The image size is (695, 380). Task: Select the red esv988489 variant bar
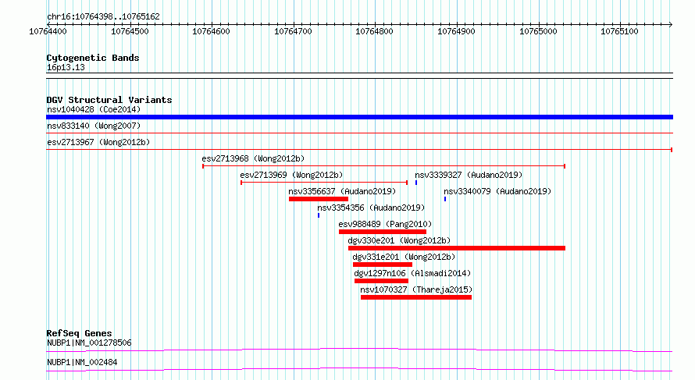(383, 232)
